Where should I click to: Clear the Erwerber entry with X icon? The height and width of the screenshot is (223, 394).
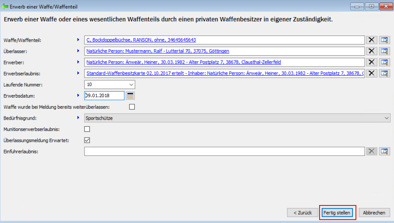point(371,62)
